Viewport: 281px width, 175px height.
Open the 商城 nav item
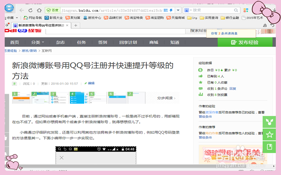(x=153, y=42)
